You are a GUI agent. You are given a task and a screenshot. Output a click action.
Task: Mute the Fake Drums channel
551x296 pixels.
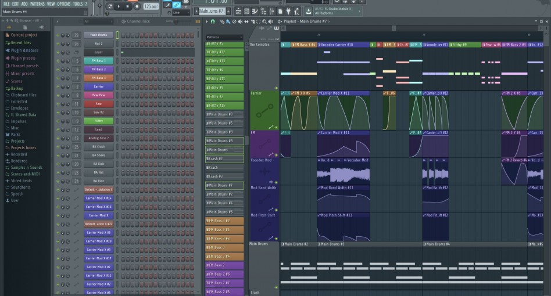point(58,35)
